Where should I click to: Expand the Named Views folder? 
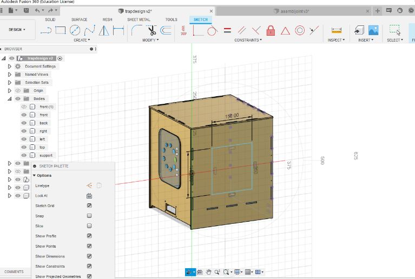point(9,74)
